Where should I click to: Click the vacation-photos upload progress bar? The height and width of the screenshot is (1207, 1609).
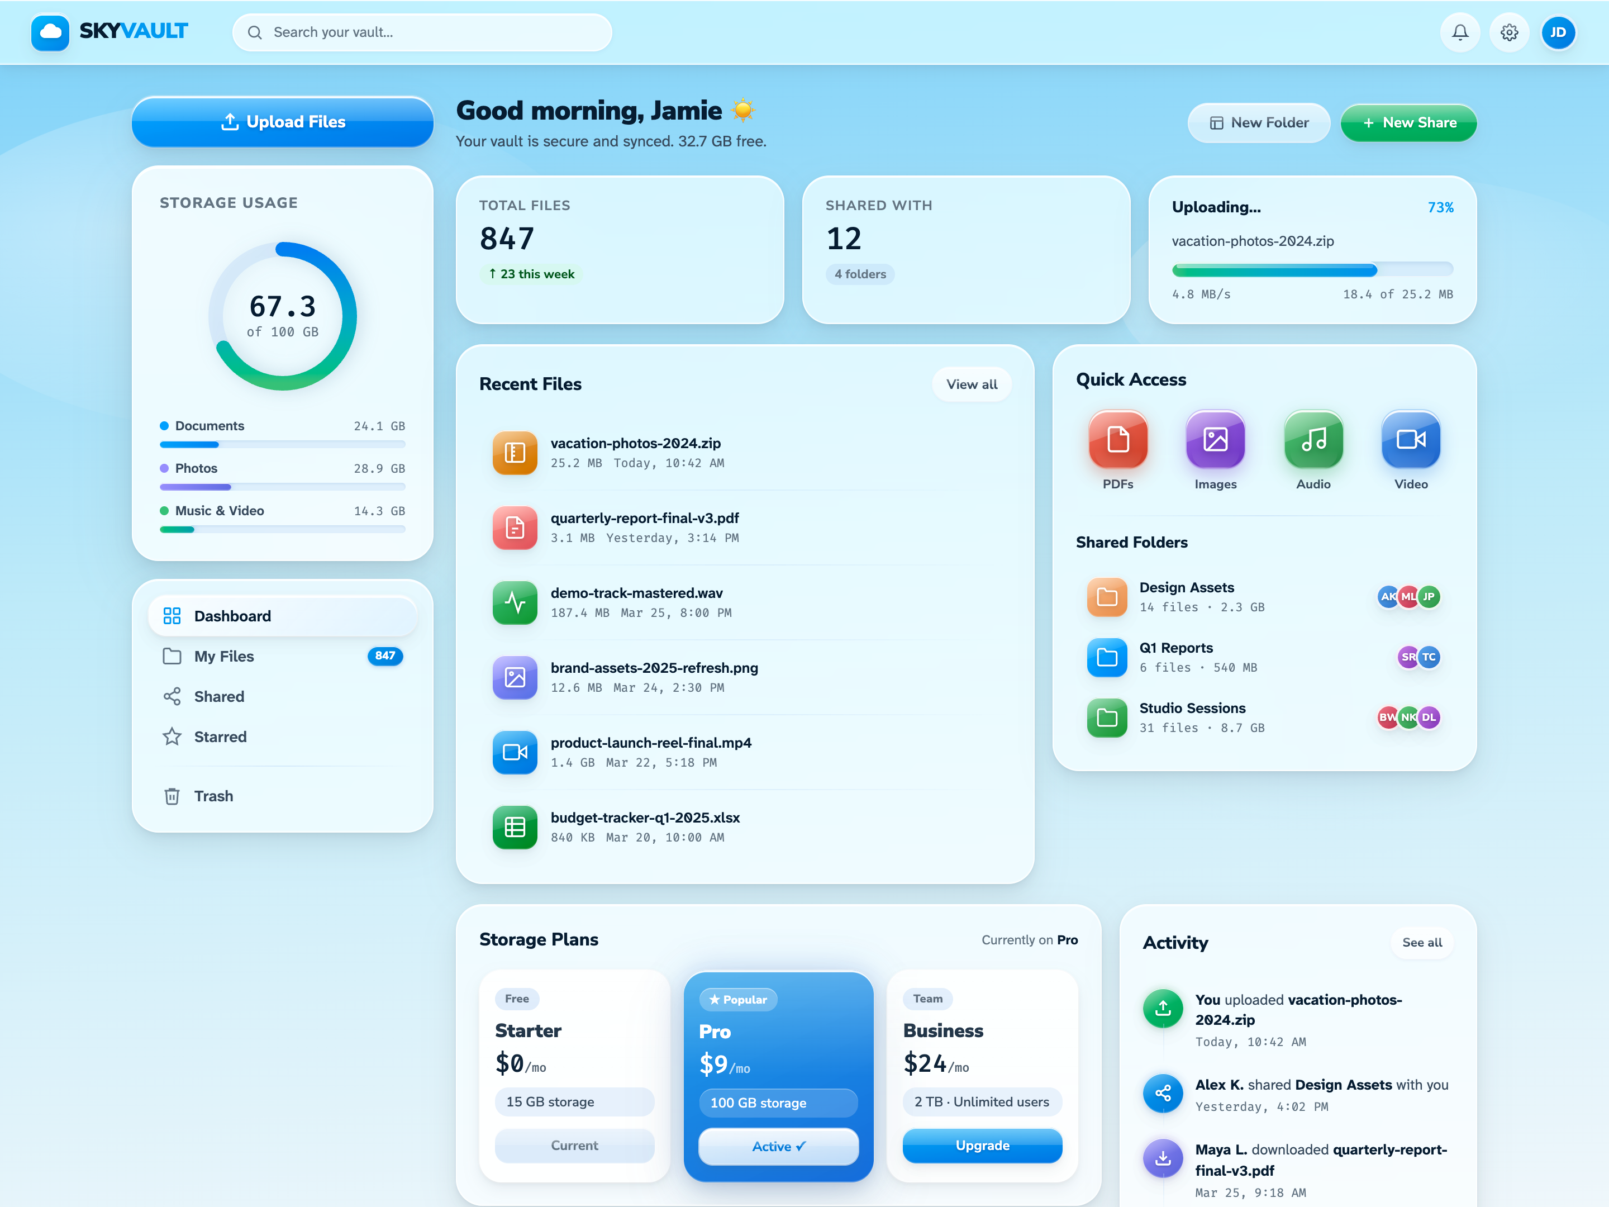click(x=1311, y=270)
